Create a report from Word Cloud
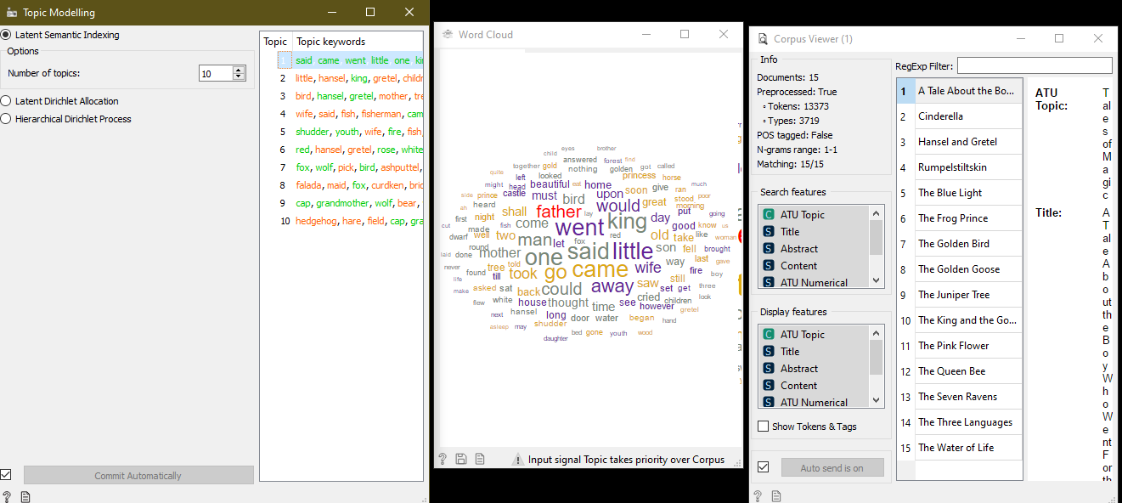The image size is (1122, 503). (480, 459)
